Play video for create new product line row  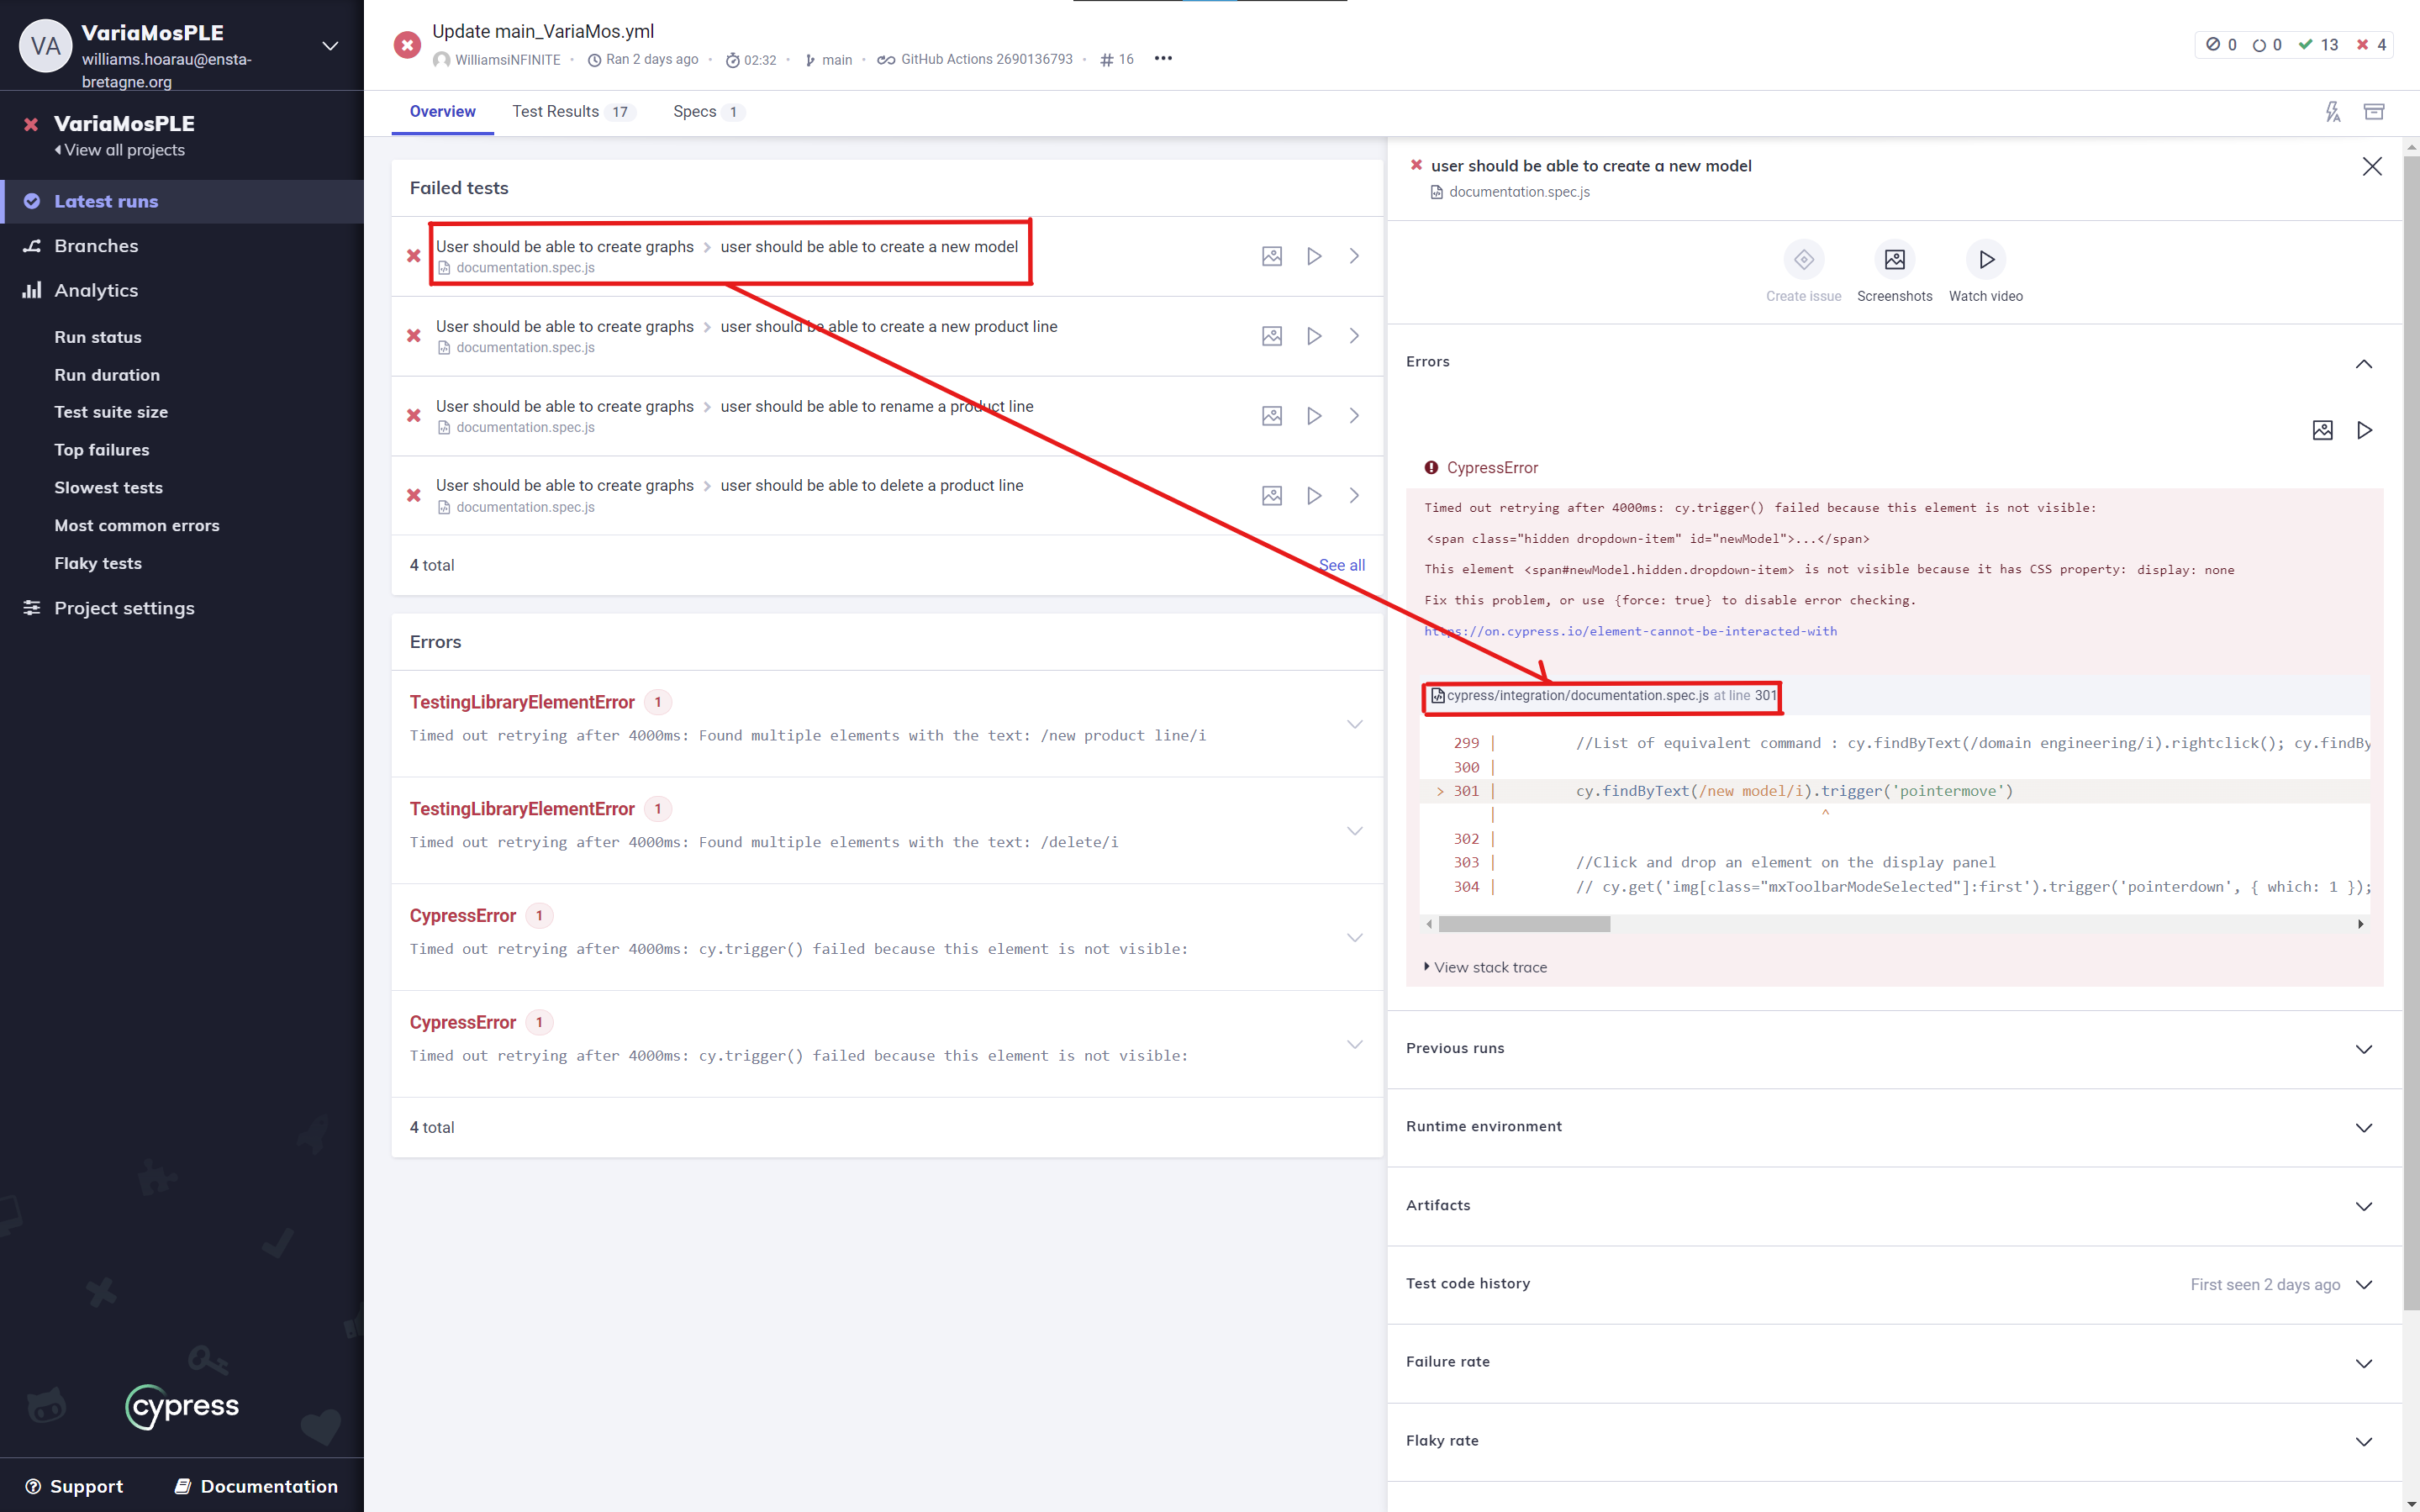tap(1314, 336)
